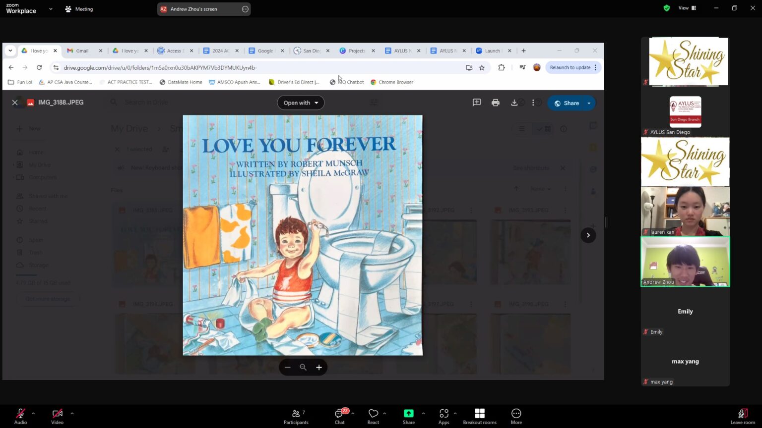Download IMG_3188.JPEG with the download icon

(x=514, y=103)
